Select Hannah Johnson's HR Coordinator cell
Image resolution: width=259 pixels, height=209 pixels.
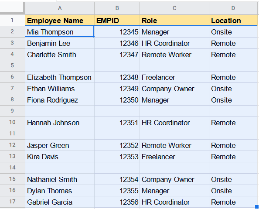(x=174, y=122)
